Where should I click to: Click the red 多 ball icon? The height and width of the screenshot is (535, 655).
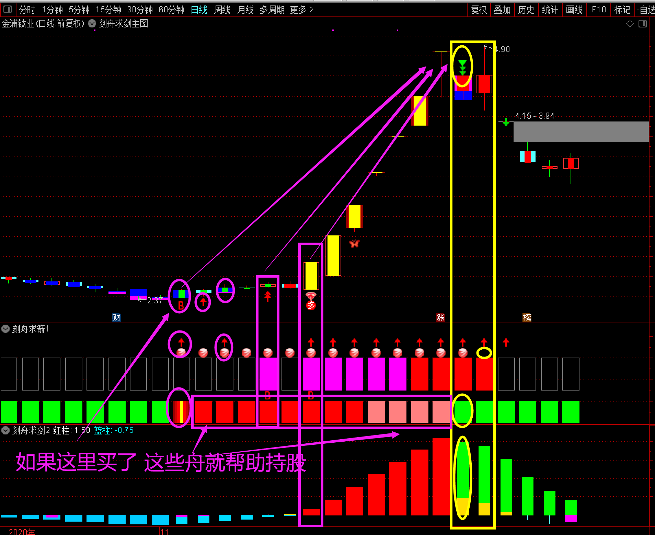pyautogui.click(x=311, y=305)
